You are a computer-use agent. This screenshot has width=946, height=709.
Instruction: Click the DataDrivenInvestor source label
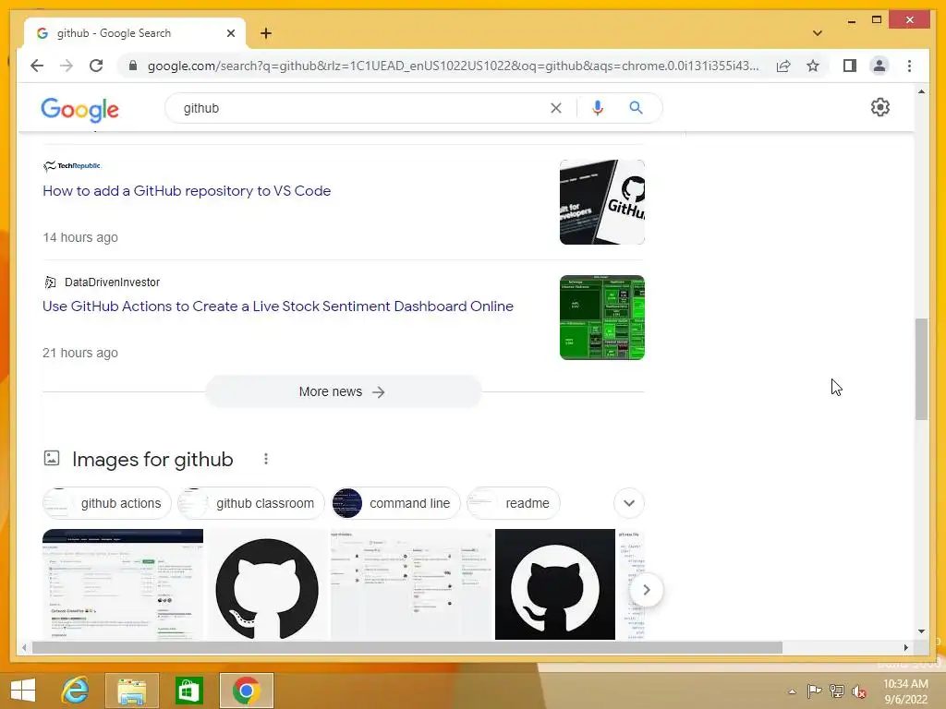112,282
